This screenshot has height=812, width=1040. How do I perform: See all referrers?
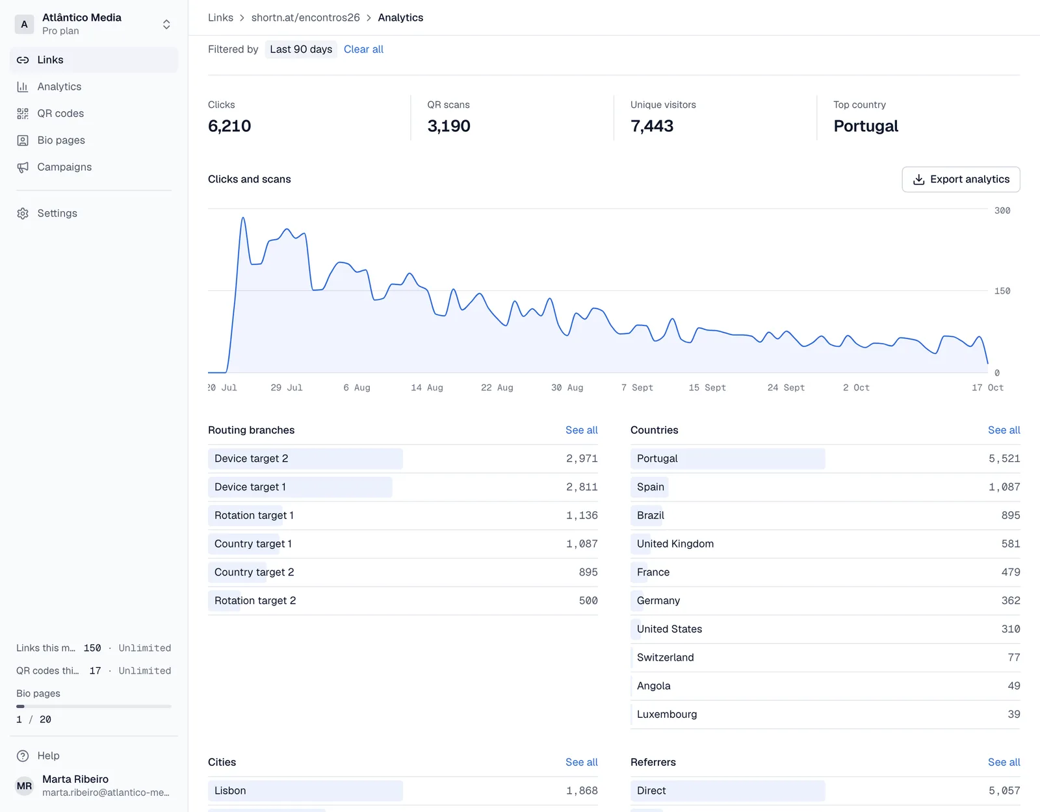click(1004, 762)
